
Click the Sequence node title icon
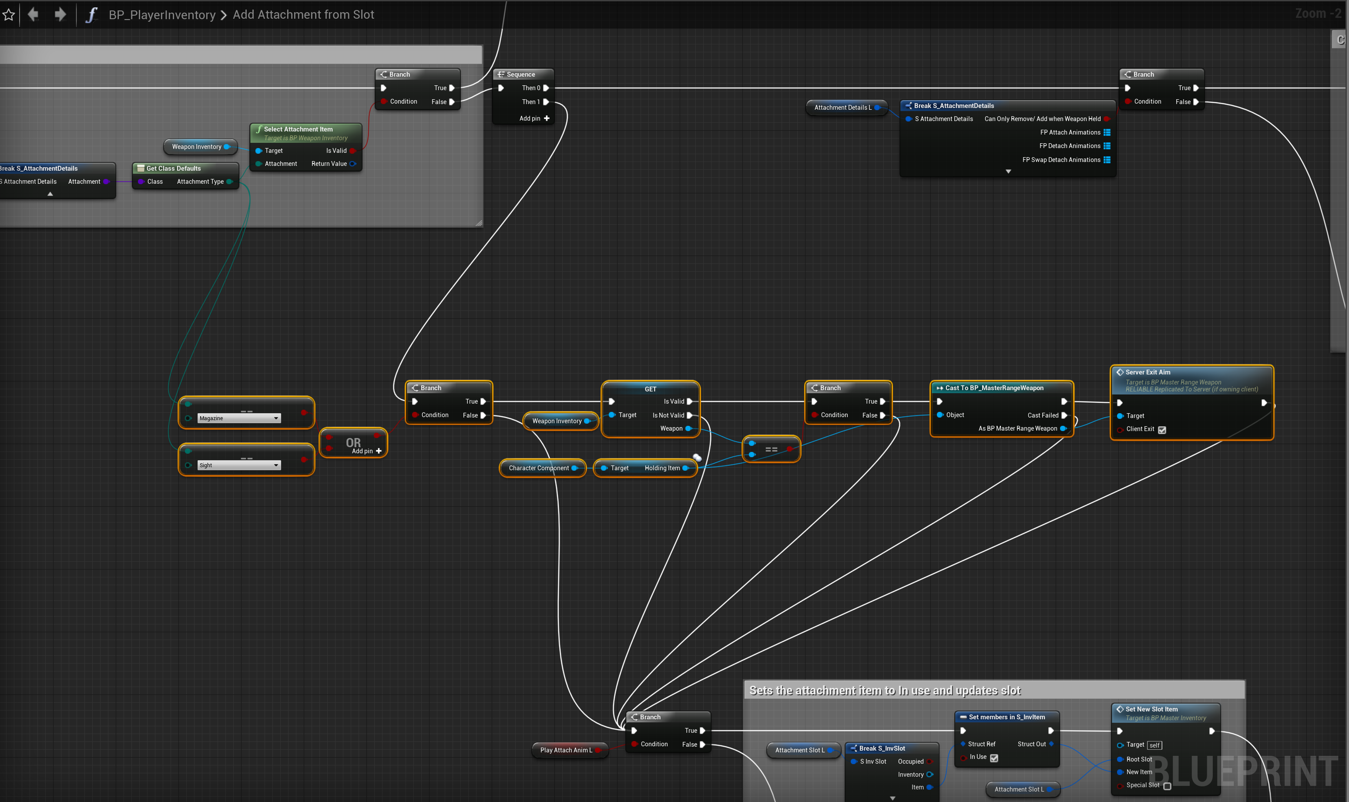pyautogui.click(x=500, y=74)
